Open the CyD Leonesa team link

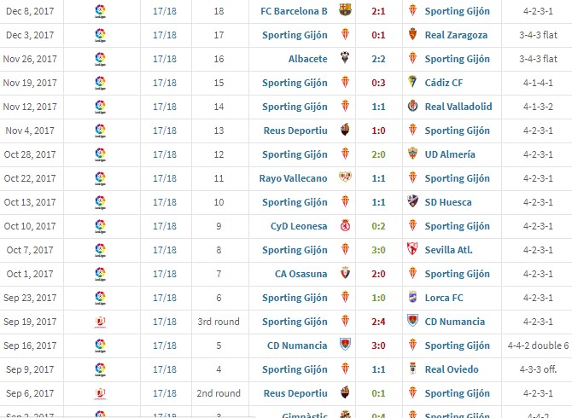point(299,226)
